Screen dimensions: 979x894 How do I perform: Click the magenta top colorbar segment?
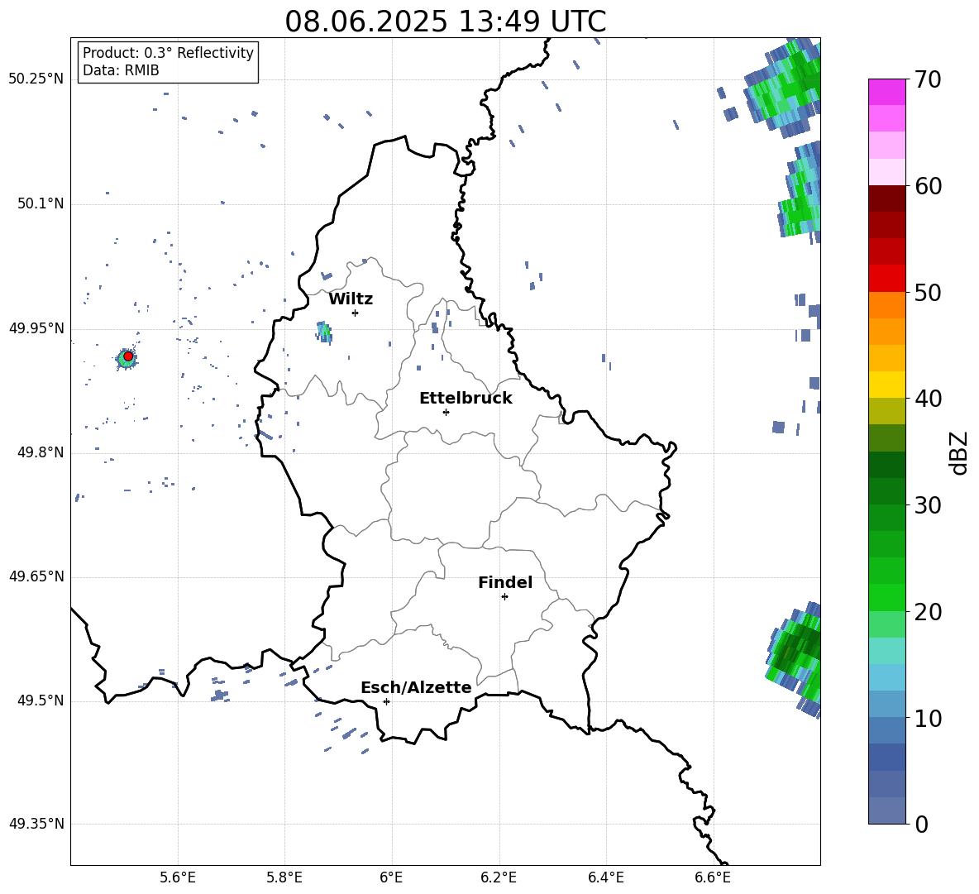click(887, 92)
